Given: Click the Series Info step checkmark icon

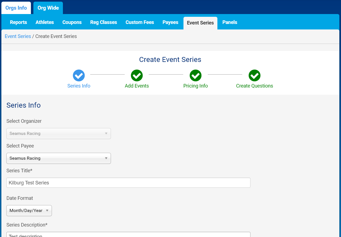Looking at the screenshot, I should [x=79, y=75].
